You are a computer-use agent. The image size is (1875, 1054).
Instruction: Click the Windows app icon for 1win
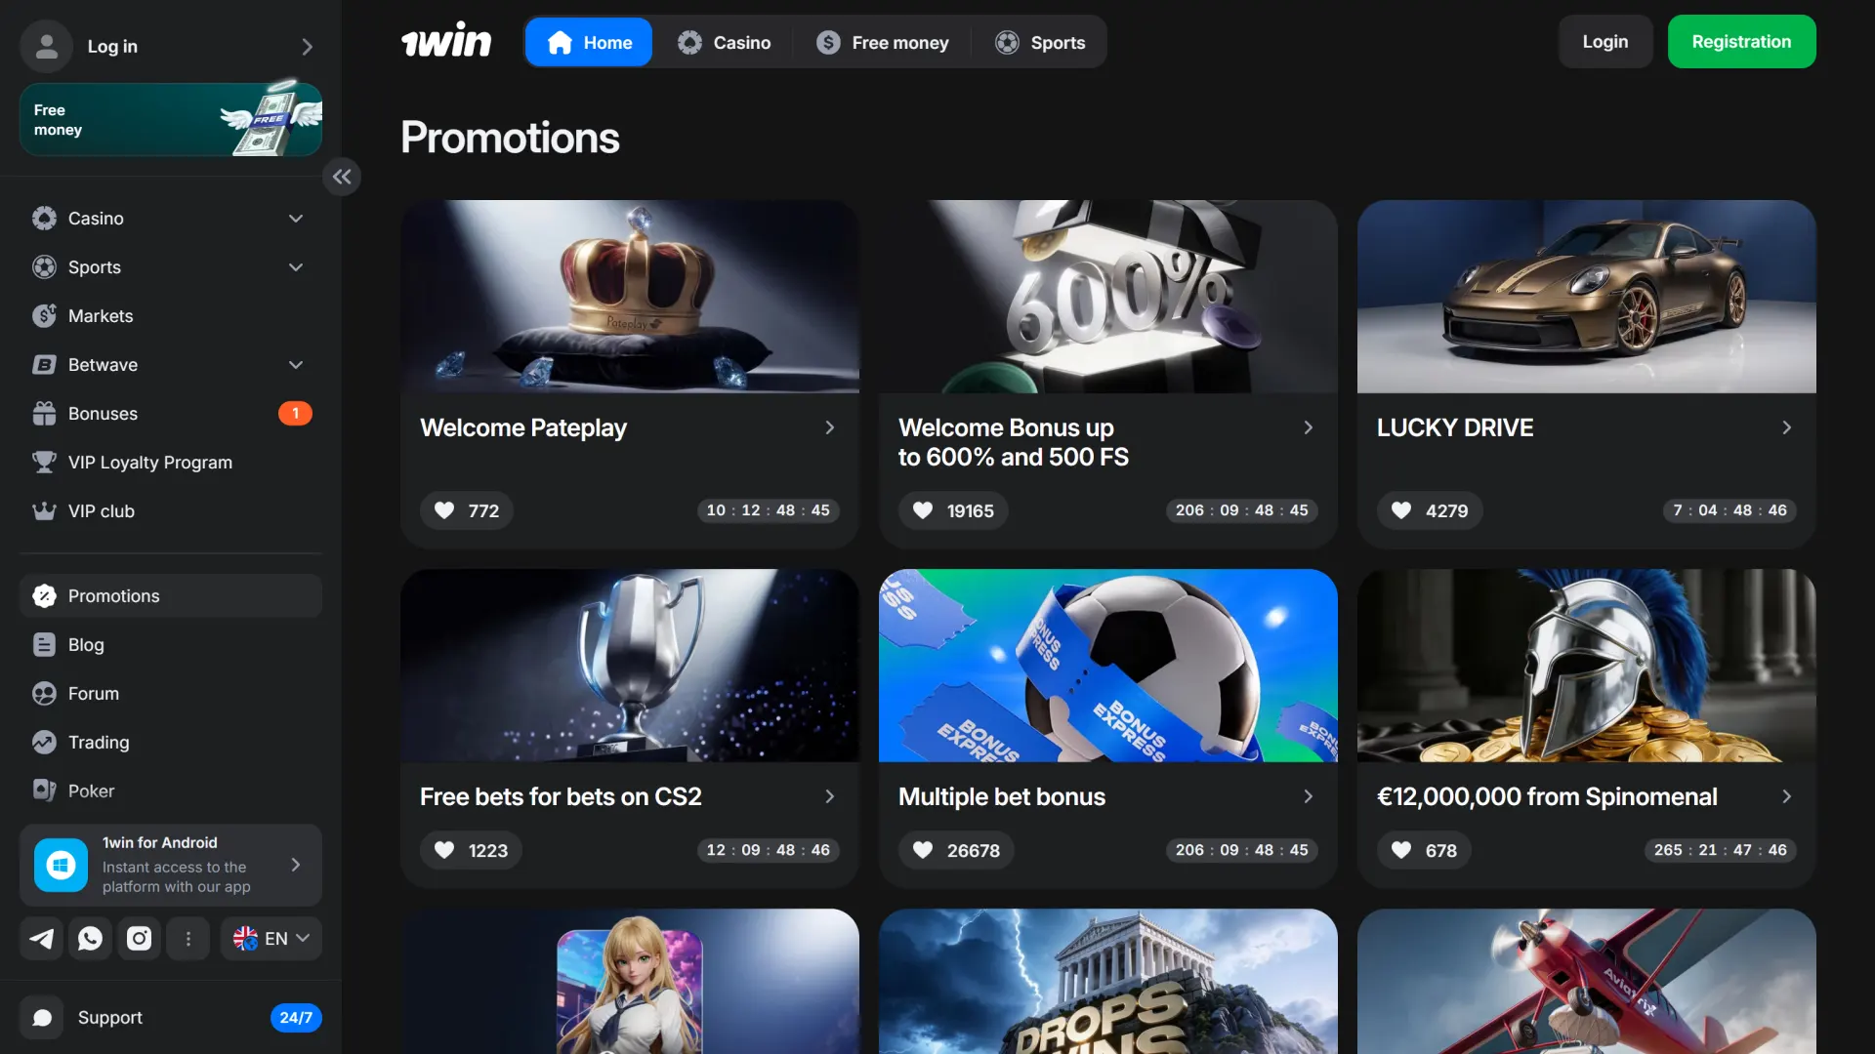point(61,865)
